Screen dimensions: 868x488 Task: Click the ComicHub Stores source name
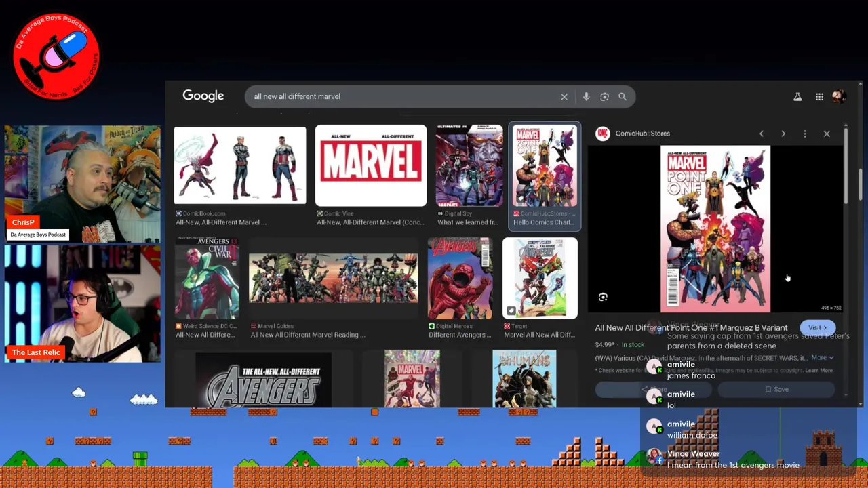(642, 134)
